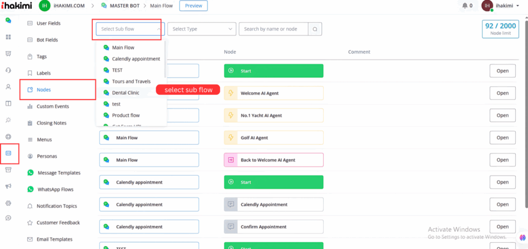Screen dimensions: 528x249
Task: Select Tours and Travels sub flow option
Action: [x=131, y=81]
